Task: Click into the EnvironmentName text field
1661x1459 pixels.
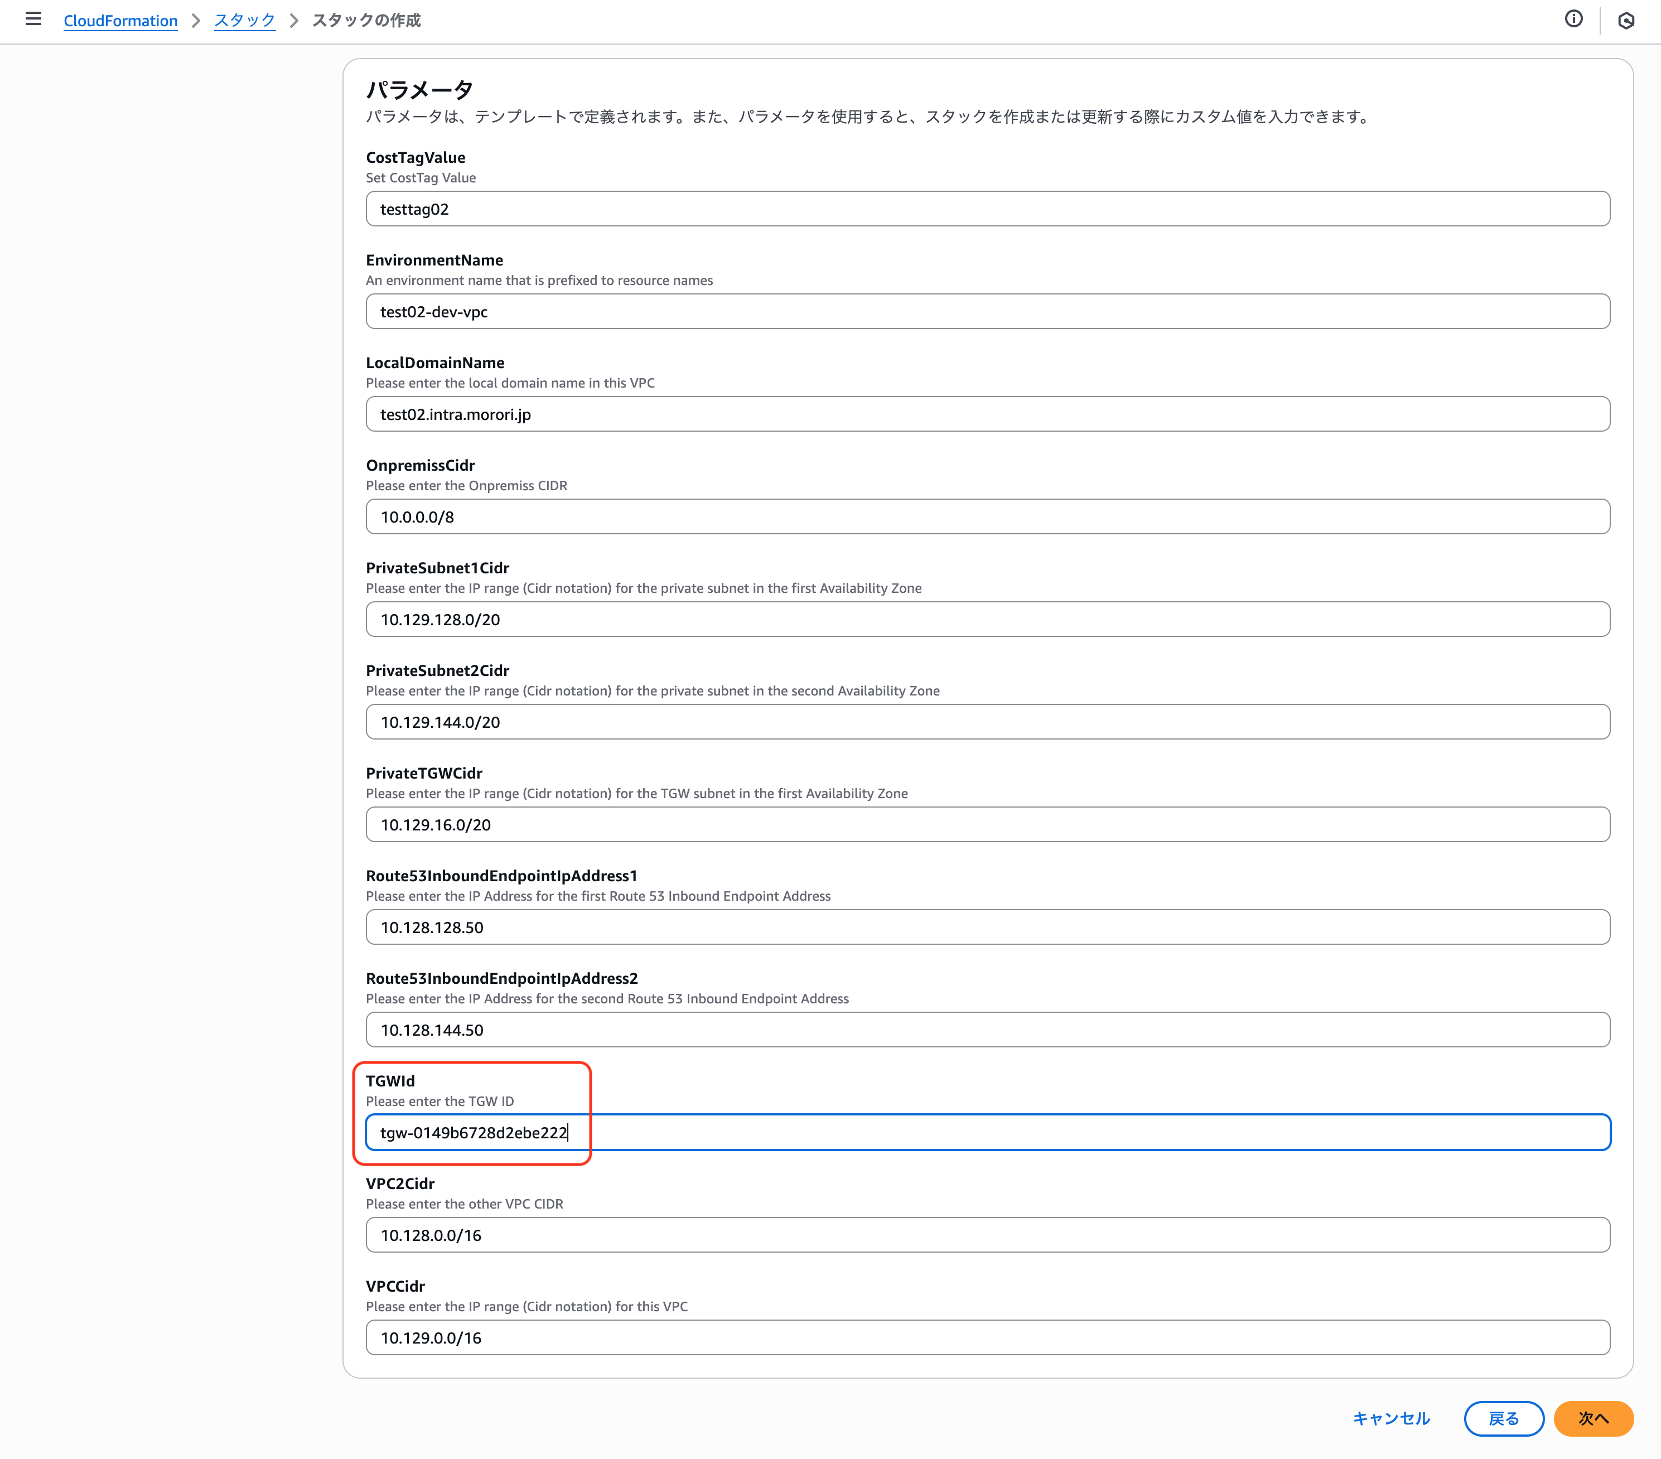Action: tap(987, 311)
